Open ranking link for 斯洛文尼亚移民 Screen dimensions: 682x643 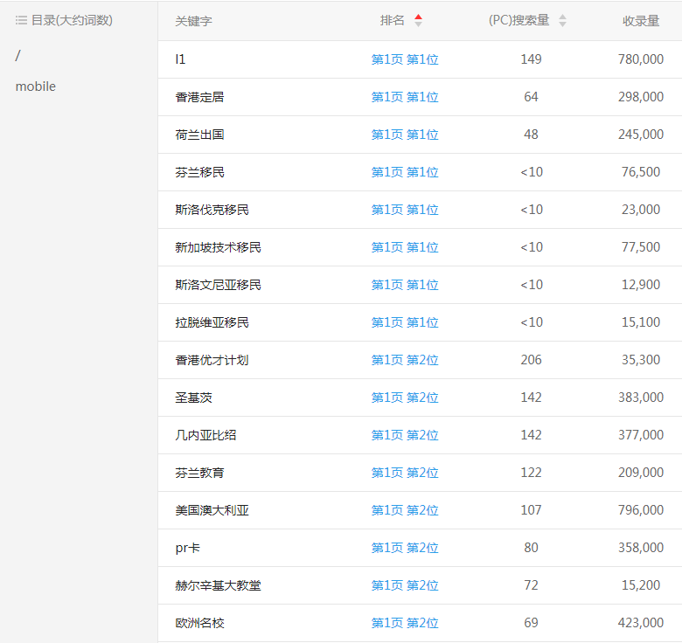pos(405,285)
